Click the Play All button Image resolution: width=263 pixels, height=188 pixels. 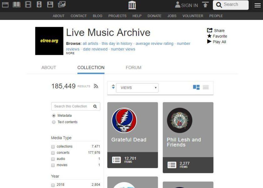click(x=216, y=41)
